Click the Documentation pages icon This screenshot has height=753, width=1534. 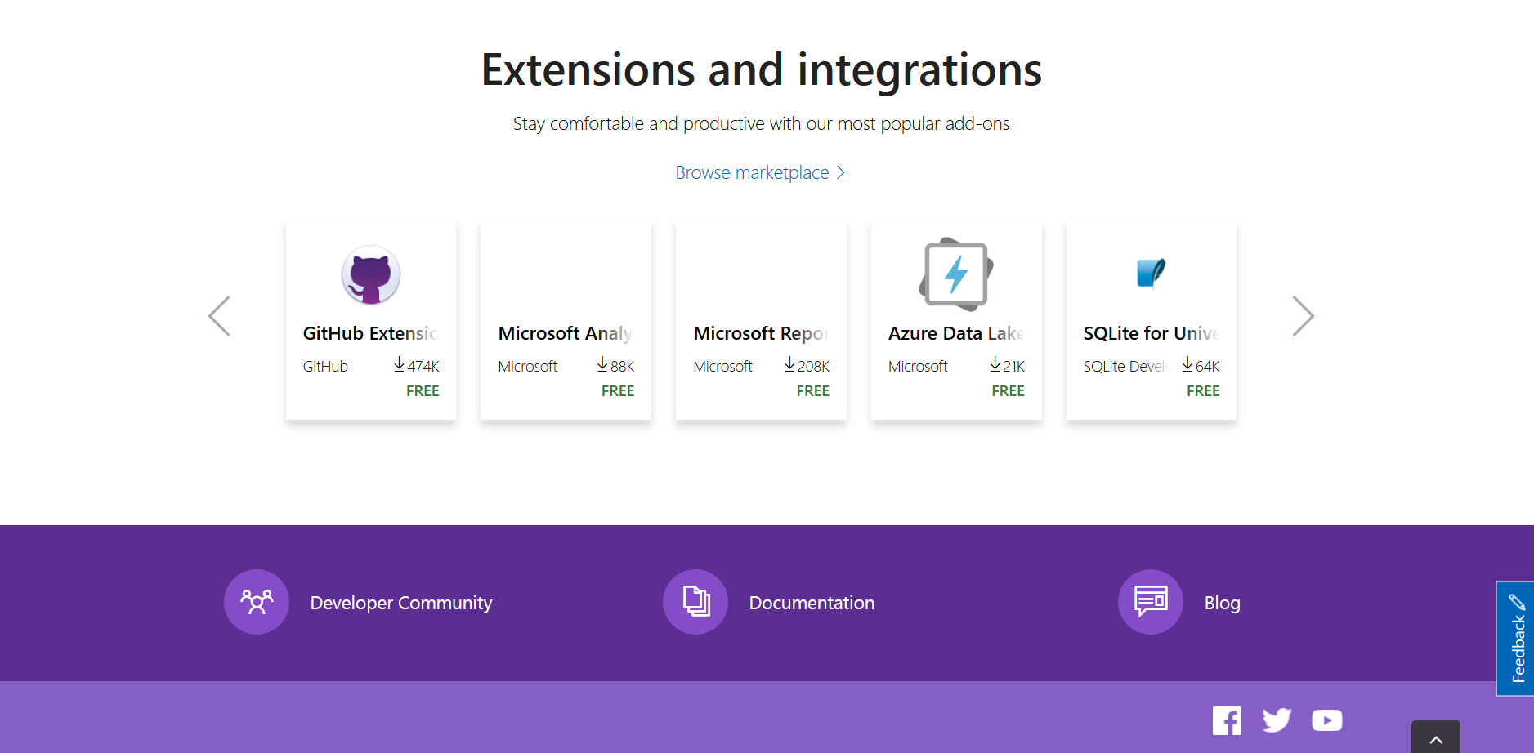tap(695, 602)
